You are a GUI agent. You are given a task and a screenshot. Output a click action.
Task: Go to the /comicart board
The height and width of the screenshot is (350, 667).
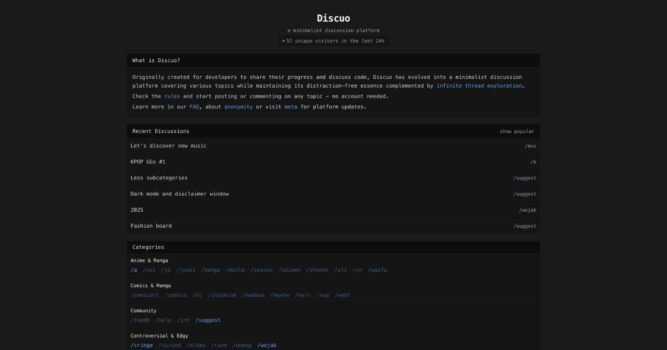coord(145,296)
